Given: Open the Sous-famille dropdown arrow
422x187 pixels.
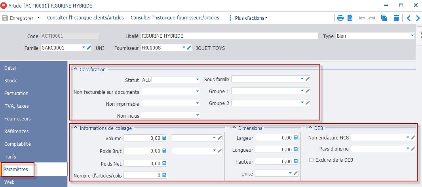Looking at the screenshot, I should pos(302,79).
